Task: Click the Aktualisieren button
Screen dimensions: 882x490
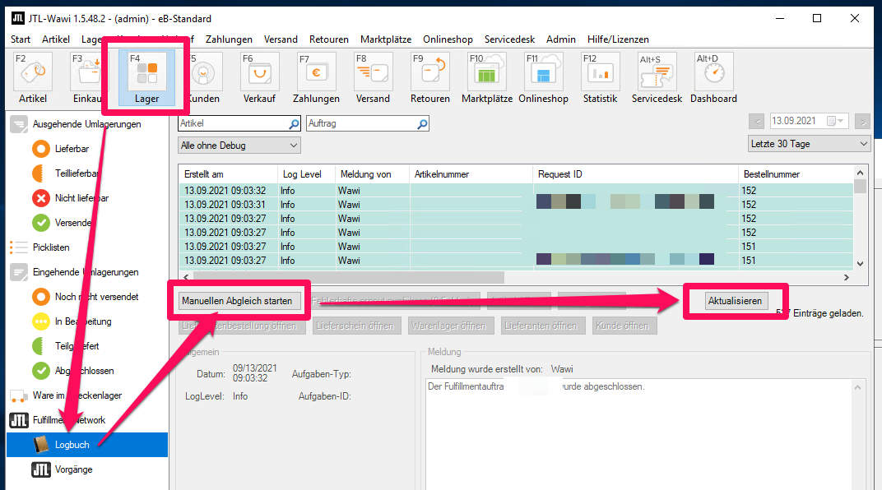Action: [x=735, y=301]
